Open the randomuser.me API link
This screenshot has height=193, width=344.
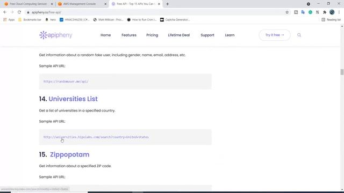66,81
